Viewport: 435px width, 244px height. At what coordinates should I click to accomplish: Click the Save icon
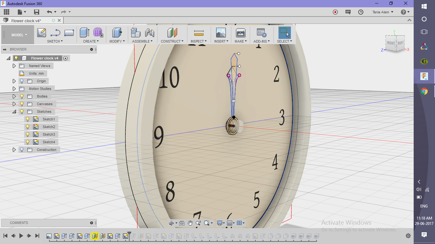[37, 12]
